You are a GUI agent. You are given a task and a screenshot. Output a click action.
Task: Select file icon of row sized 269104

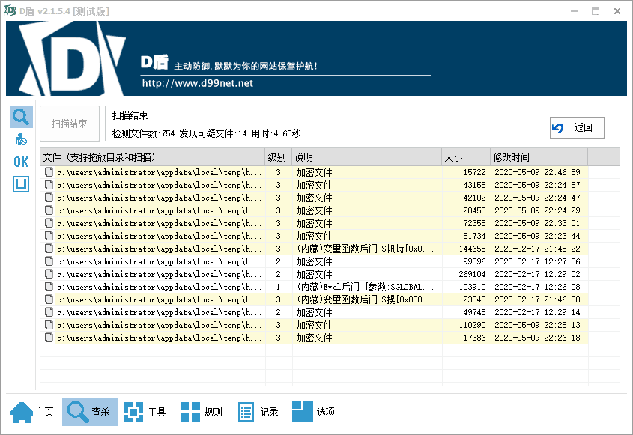click(x=49, y=274)
